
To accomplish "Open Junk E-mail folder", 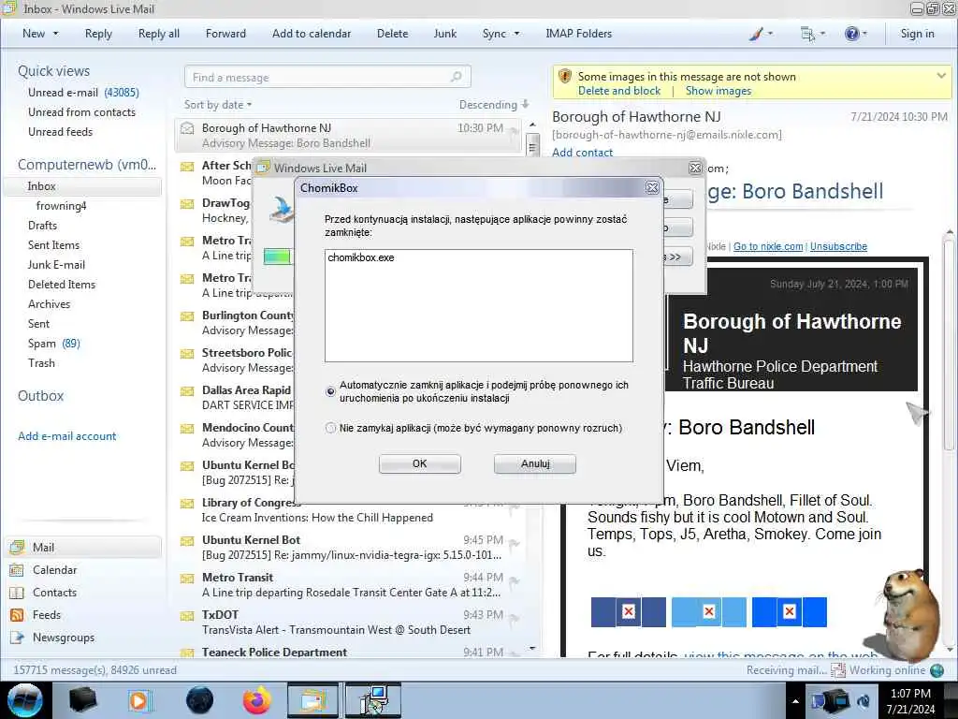I will 56,265.
